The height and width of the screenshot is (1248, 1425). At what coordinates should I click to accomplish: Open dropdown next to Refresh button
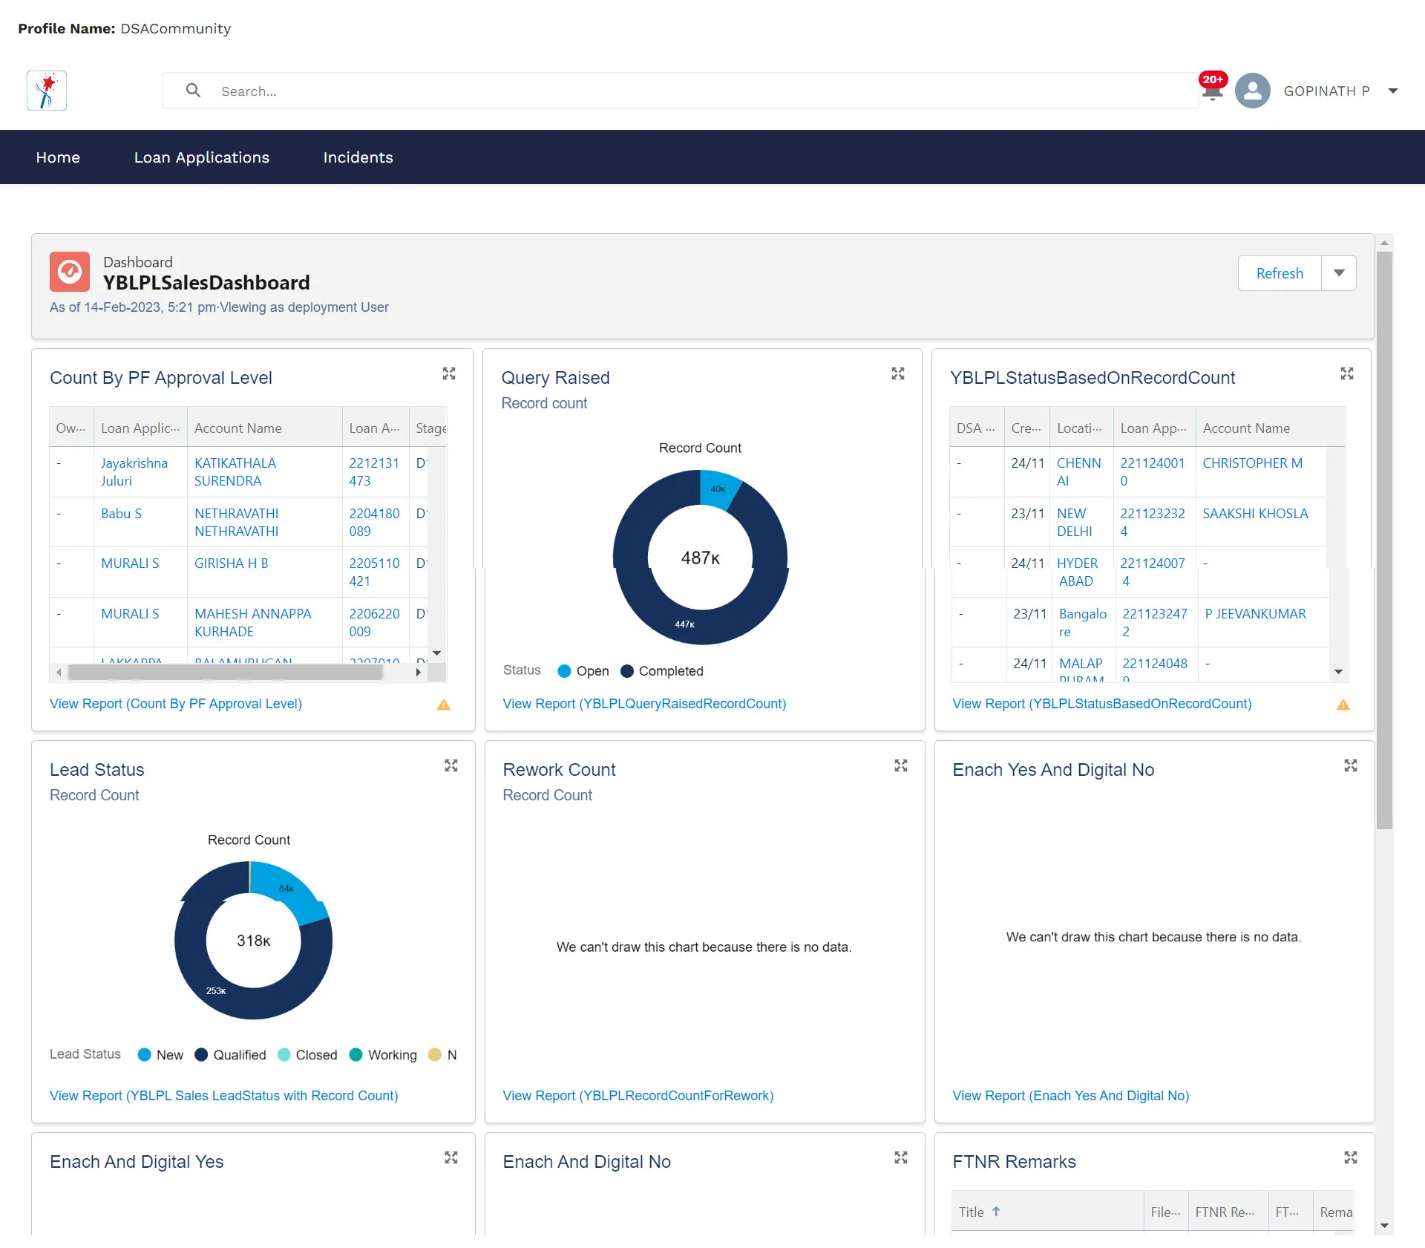point(1339,273)
